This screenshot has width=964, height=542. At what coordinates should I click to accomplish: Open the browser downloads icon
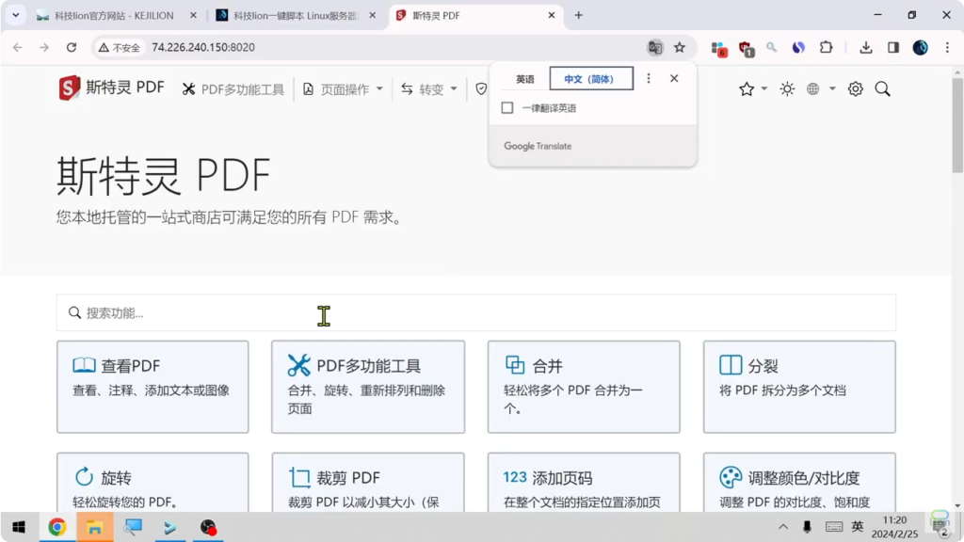[x=866, y=47]
